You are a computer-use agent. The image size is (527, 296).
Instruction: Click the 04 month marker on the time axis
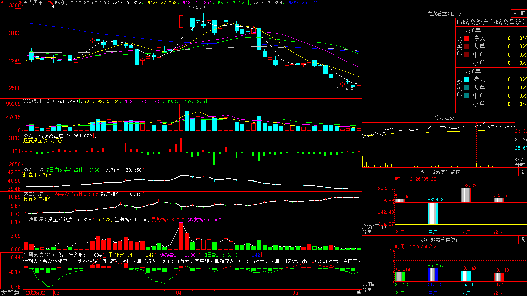(179, 293)
